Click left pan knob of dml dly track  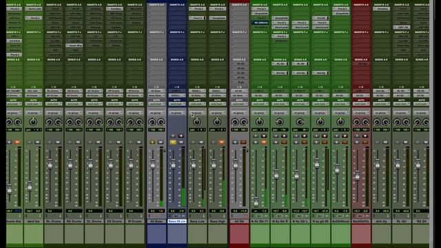point(377,122)
